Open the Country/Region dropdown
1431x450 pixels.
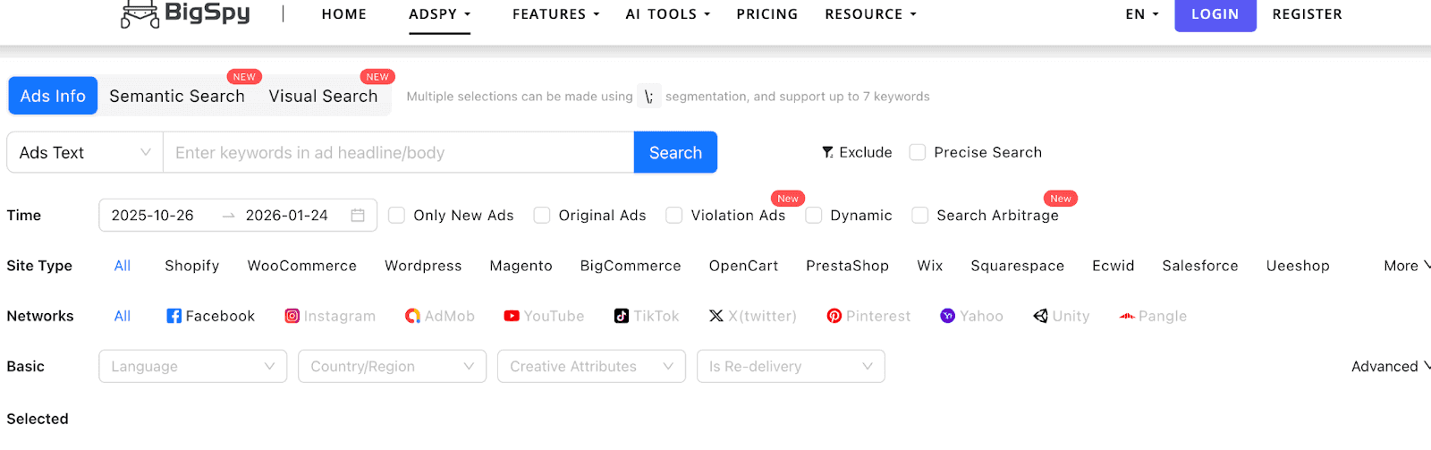(x=393, y=366)
